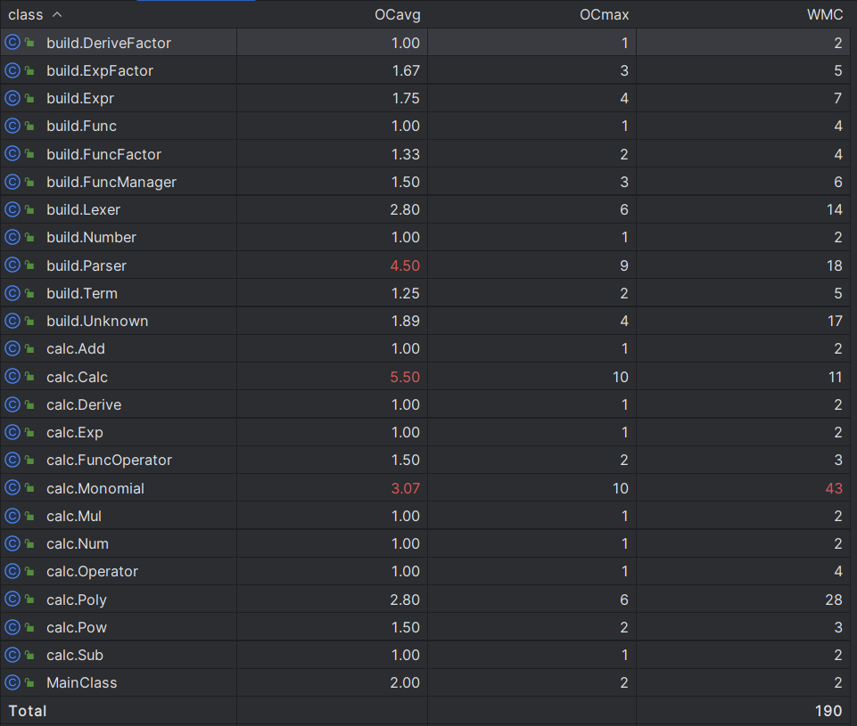Select the build.ExpFactor class name
The width and height of the screenshot is (857, 726).
100,70
